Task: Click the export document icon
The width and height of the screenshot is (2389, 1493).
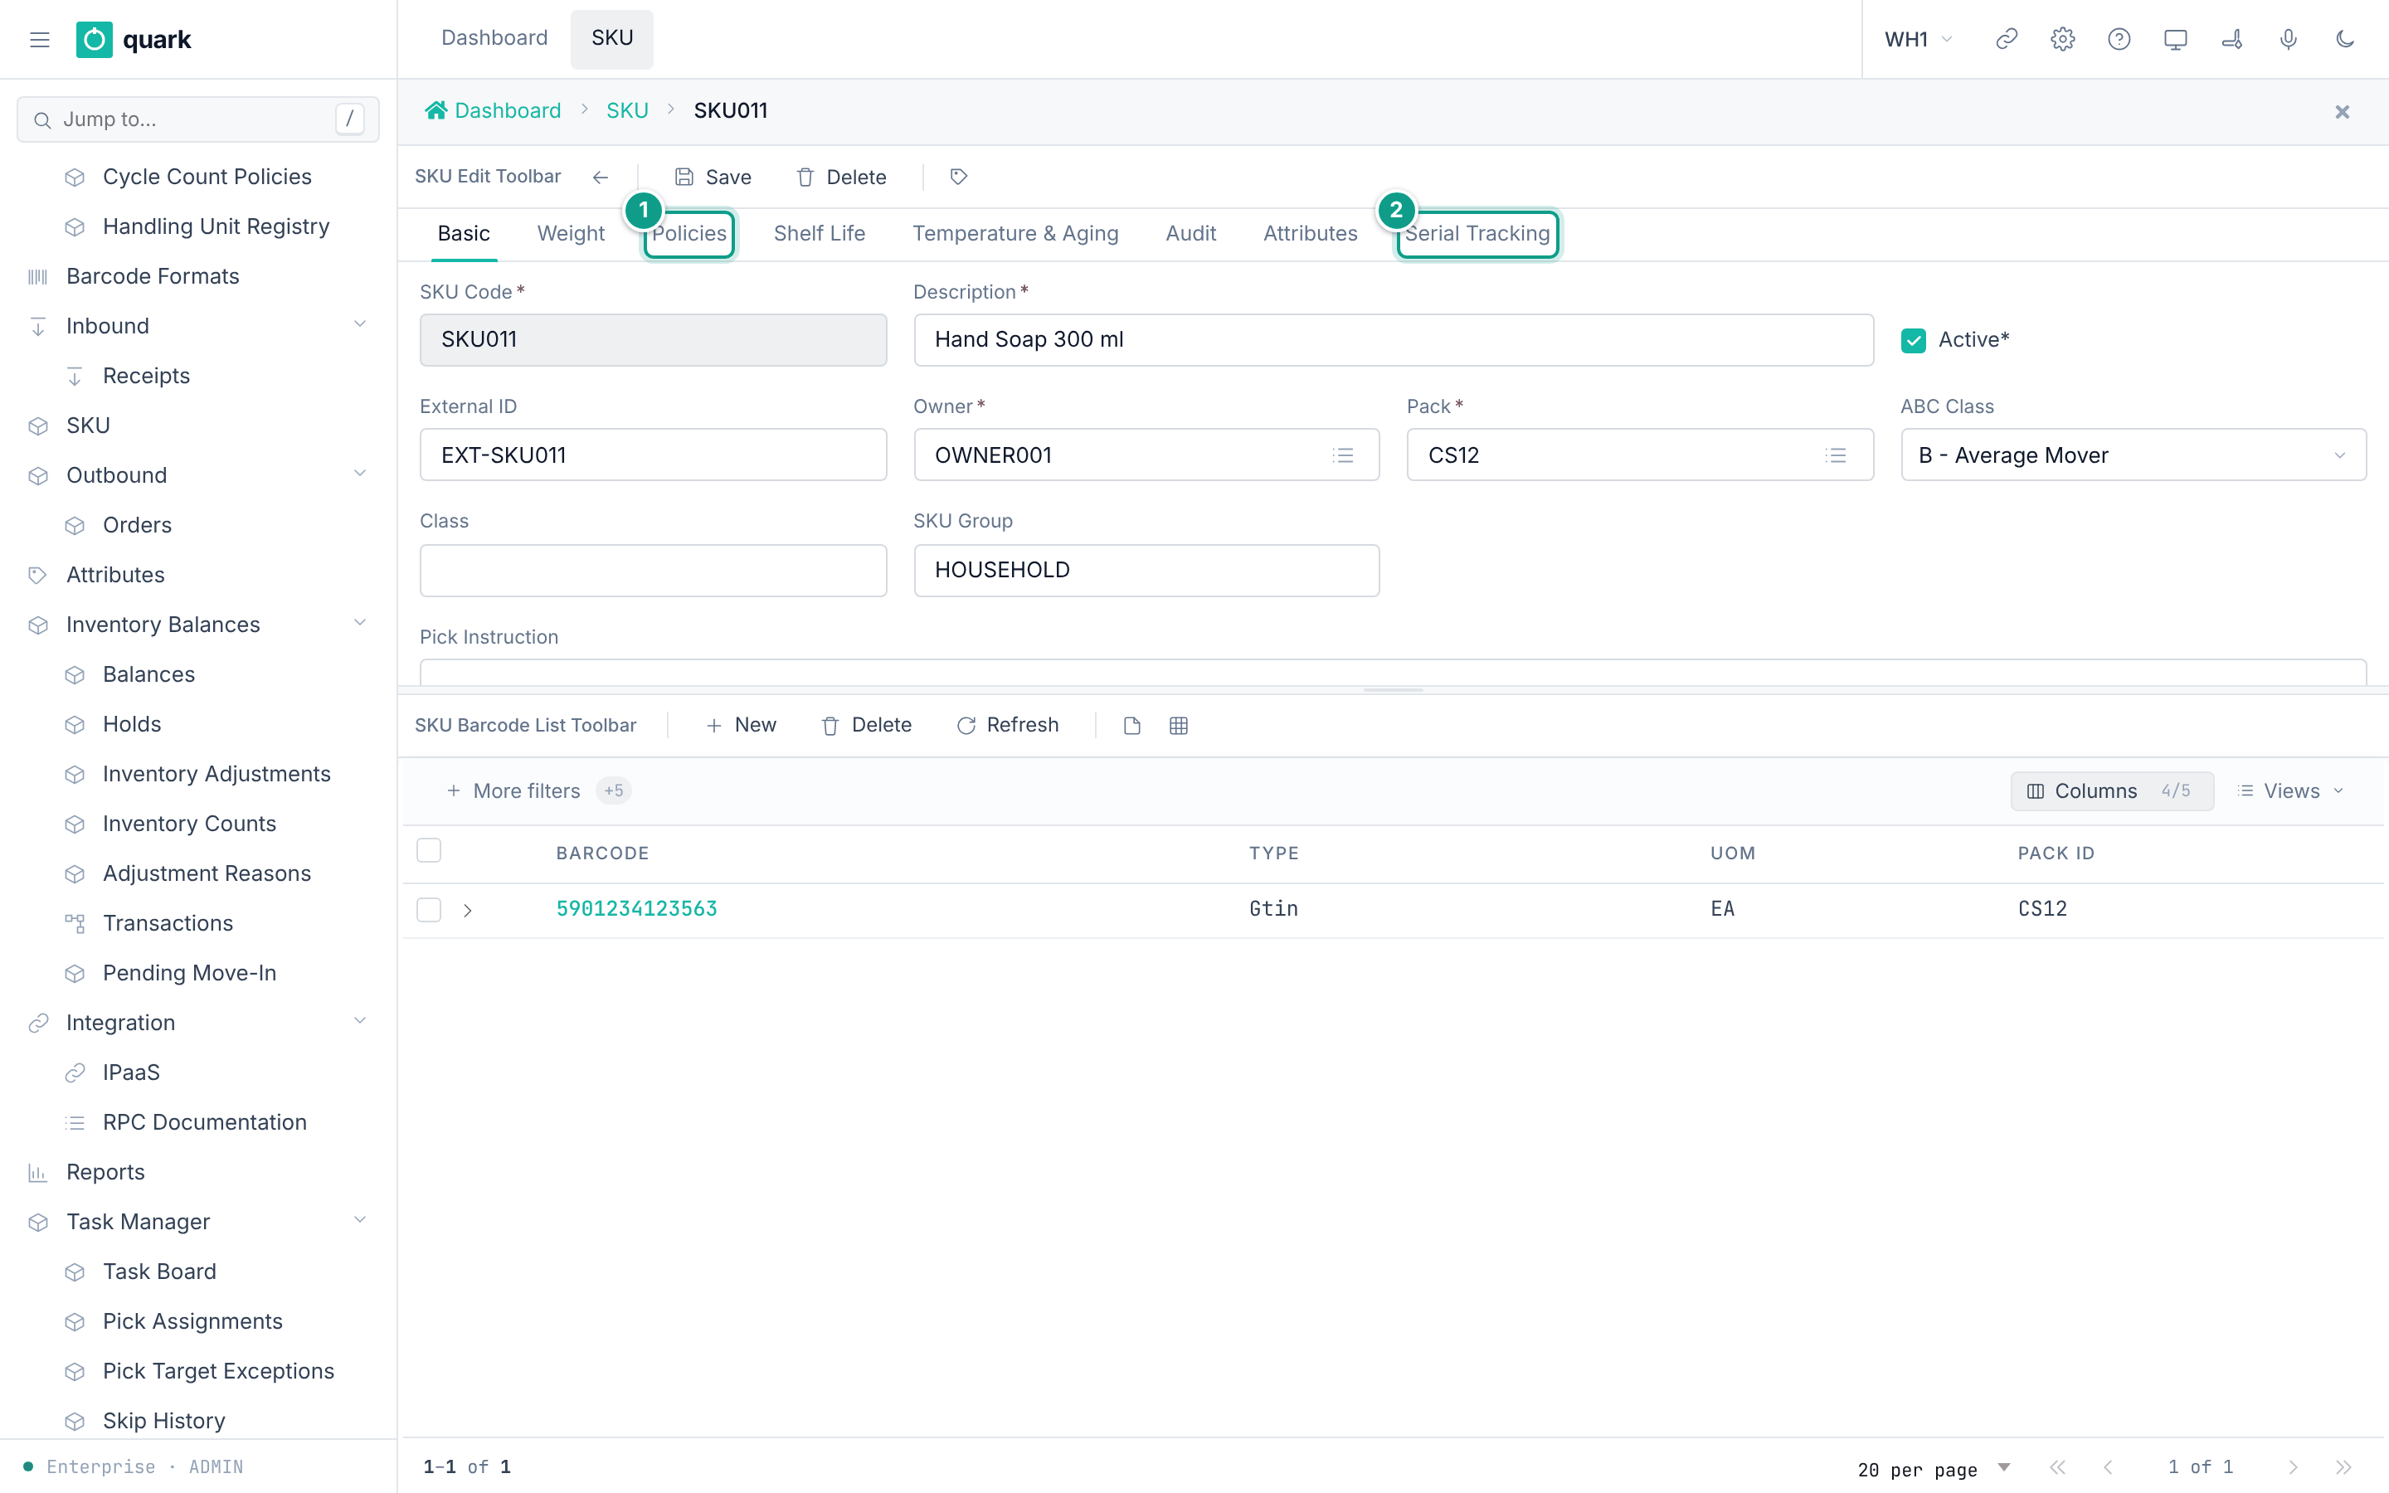Action: 1132,726
